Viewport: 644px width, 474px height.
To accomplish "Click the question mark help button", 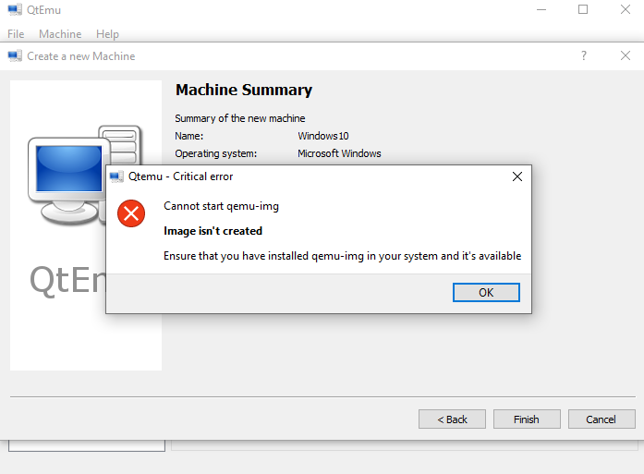I will tap(584, 55).
